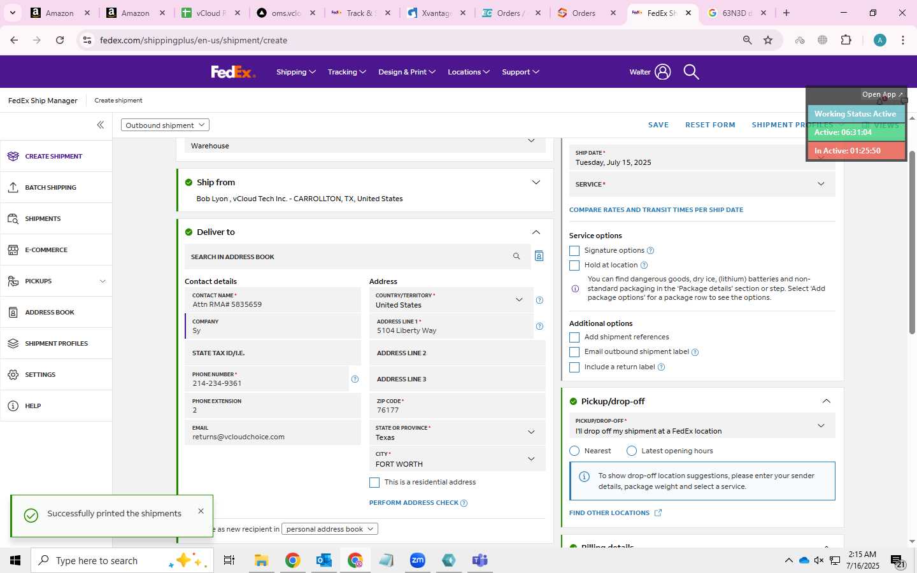Collapse the Pickup/drop-off section
This screenshot has width=917, height=573.
(826, 401)
